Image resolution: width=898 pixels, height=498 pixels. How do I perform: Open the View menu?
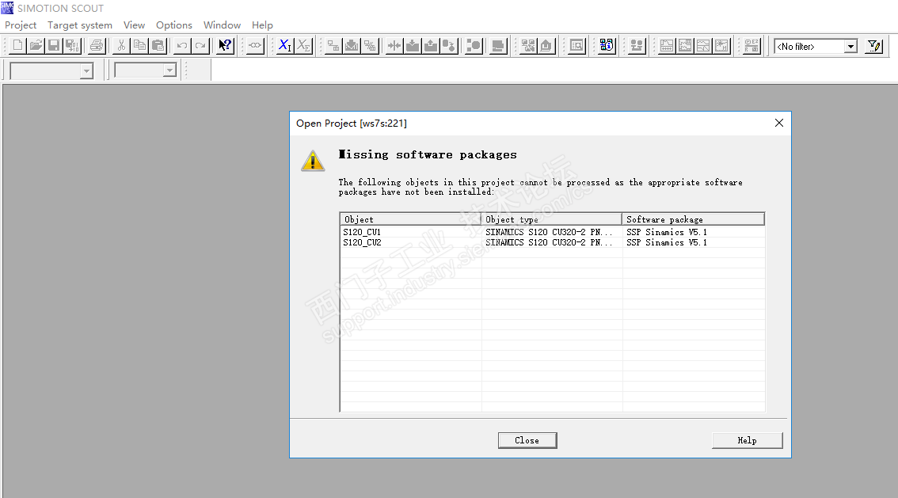pos(134,25)
